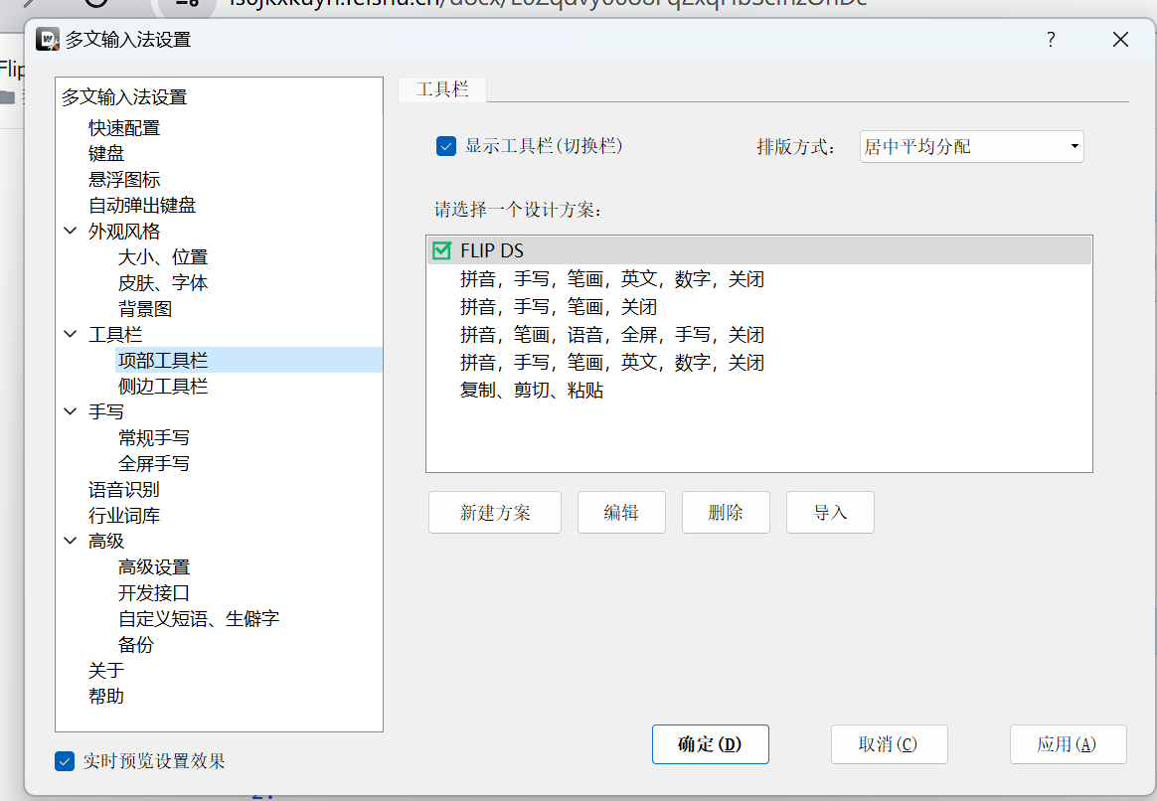Confirm with the 确定(D) button

point(710,744)
